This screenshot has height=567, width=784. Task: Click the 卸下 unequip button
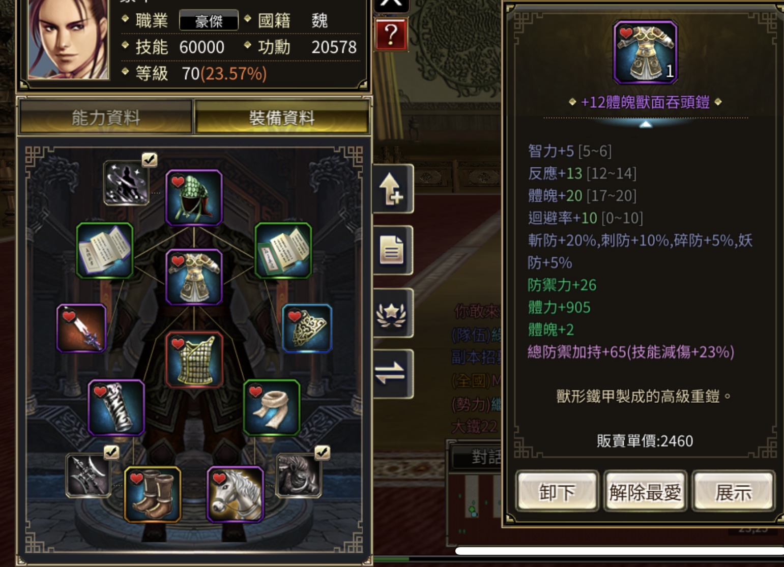click(x=557, y=491)
